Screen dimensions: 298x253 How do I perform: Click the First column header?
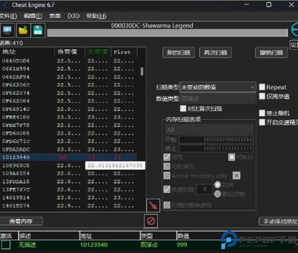click(x=124, y=52)
